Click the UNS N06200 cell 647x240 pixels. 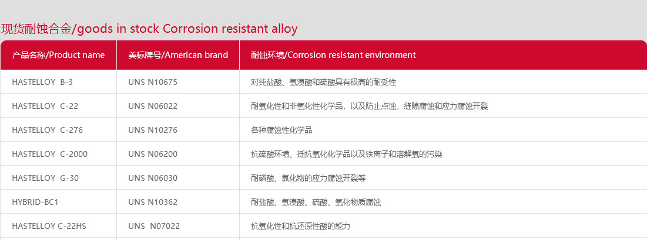(178, 154)
